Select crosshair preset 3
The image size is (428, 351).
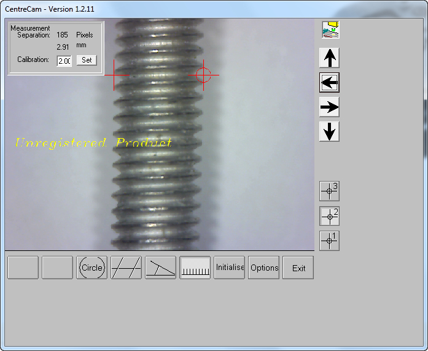[330, 191]
